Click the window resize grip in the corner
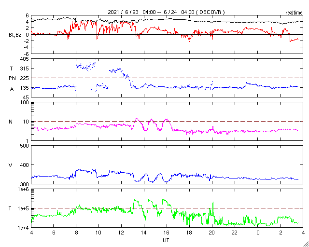309x247 pixels. click(306, 244)
